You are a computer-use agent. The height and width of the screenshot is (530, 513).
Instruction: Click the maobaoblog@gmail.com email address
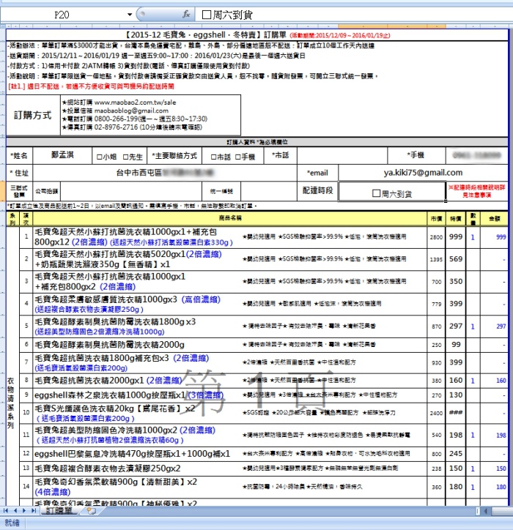coord(131,111)
